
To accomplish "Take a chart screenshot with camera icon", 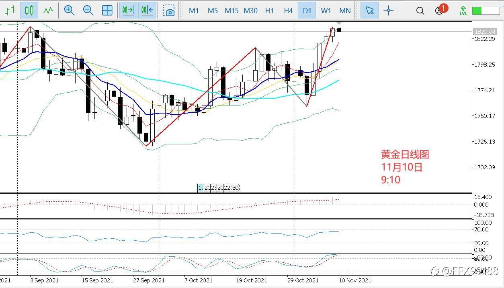I will (169, 11).
